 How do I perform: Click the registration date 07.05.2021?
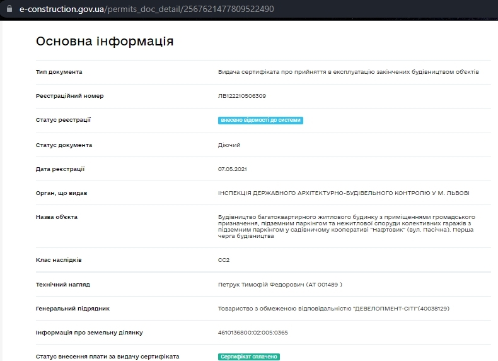[232, 169]
